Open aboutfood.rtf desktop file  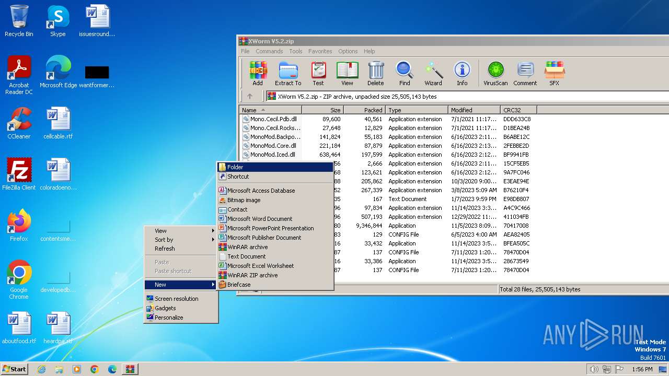click(19, 328)
